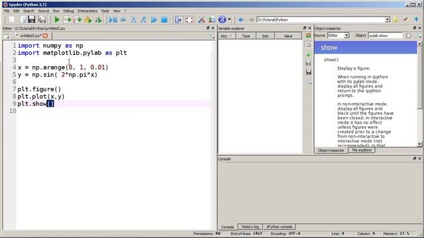Viewport: 424px width, 238px height.
Task: Browse a working directory folder icon
Action: click(396, 19)
